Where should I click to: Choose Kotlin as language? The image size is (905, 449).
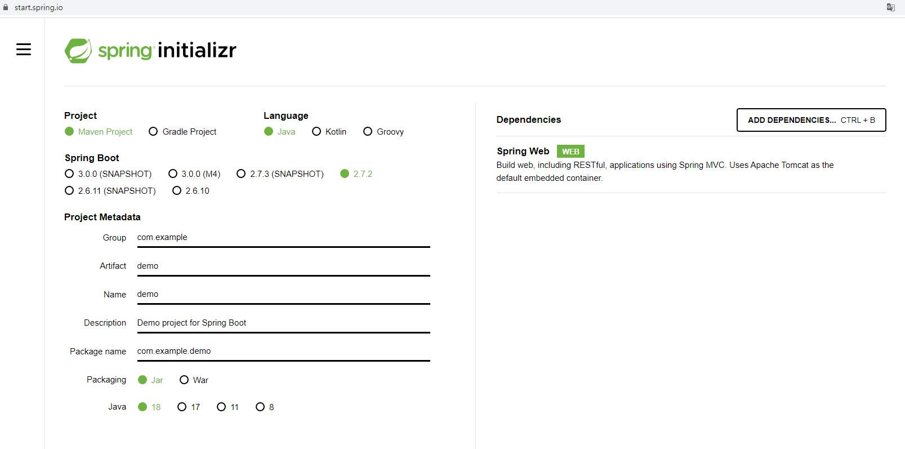(329, 131)
